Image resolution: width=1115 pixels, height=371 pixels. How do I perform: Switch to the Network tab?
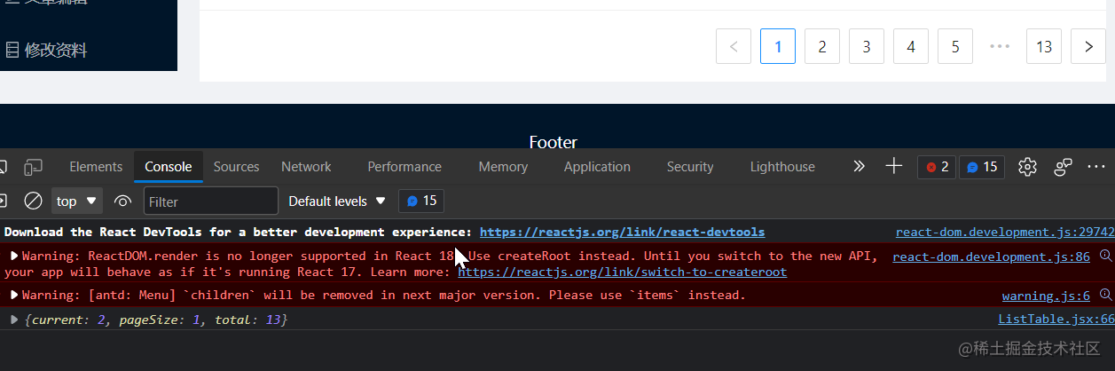click(x=306, y=167)
